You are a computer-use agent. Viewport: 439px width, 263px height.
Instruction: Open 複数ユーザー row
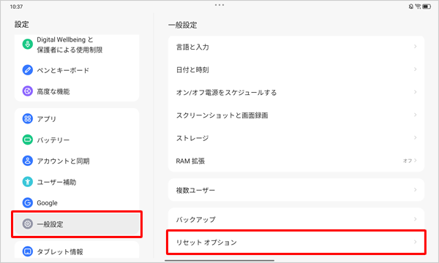296,190
